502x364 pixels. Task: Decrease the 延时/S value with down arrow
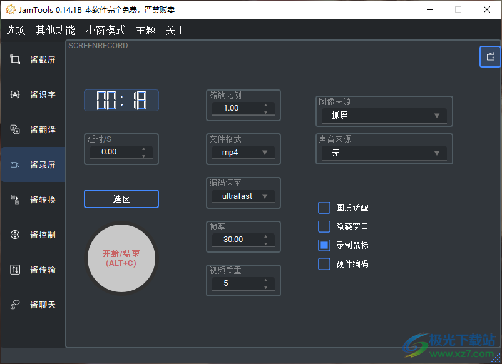(143, 156)
